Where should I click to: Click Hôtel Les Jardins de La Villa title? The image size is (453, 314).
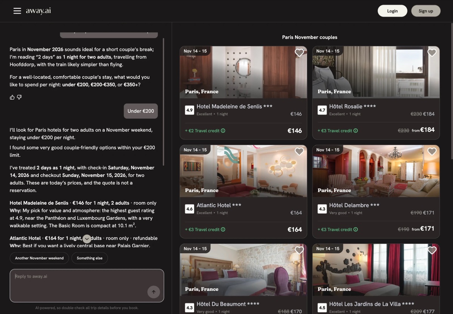[365, 304]
